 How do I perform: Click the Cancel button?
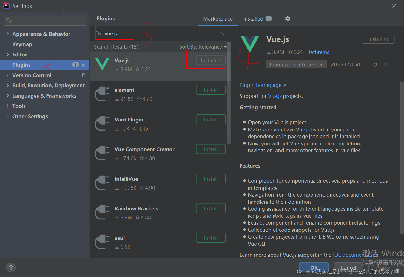pyautogui.click(x=348, y=268)
